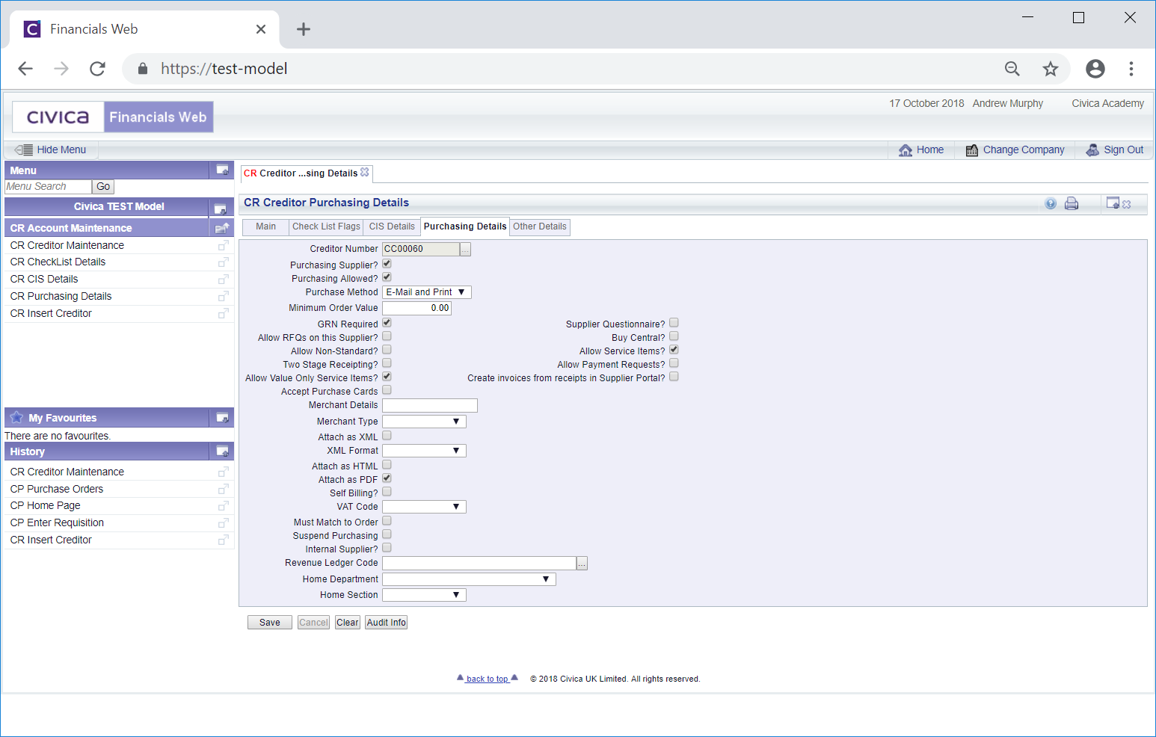The width and height of the screenshot is (1156, 737).
Task: Toggle the Purchasing Supplier? checkbox
Action: pyautogui.click(x=387, y=264)
